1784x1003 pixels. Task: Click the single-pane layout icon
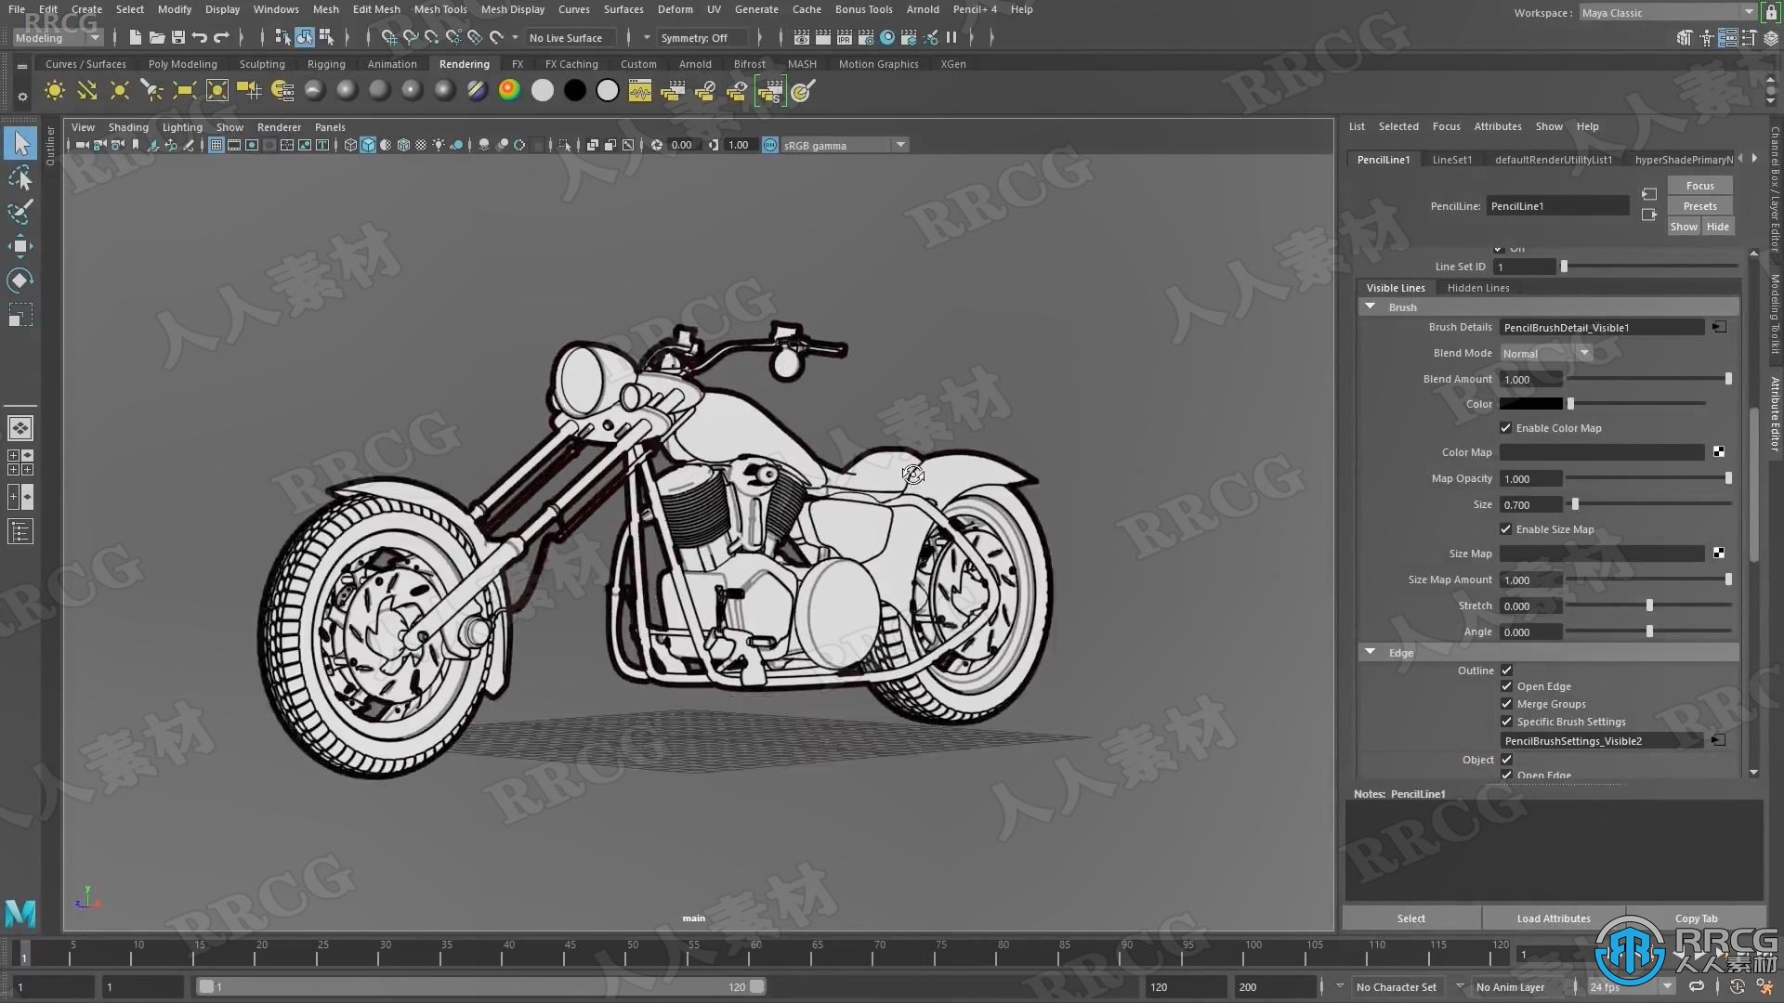tap(20, 428)
